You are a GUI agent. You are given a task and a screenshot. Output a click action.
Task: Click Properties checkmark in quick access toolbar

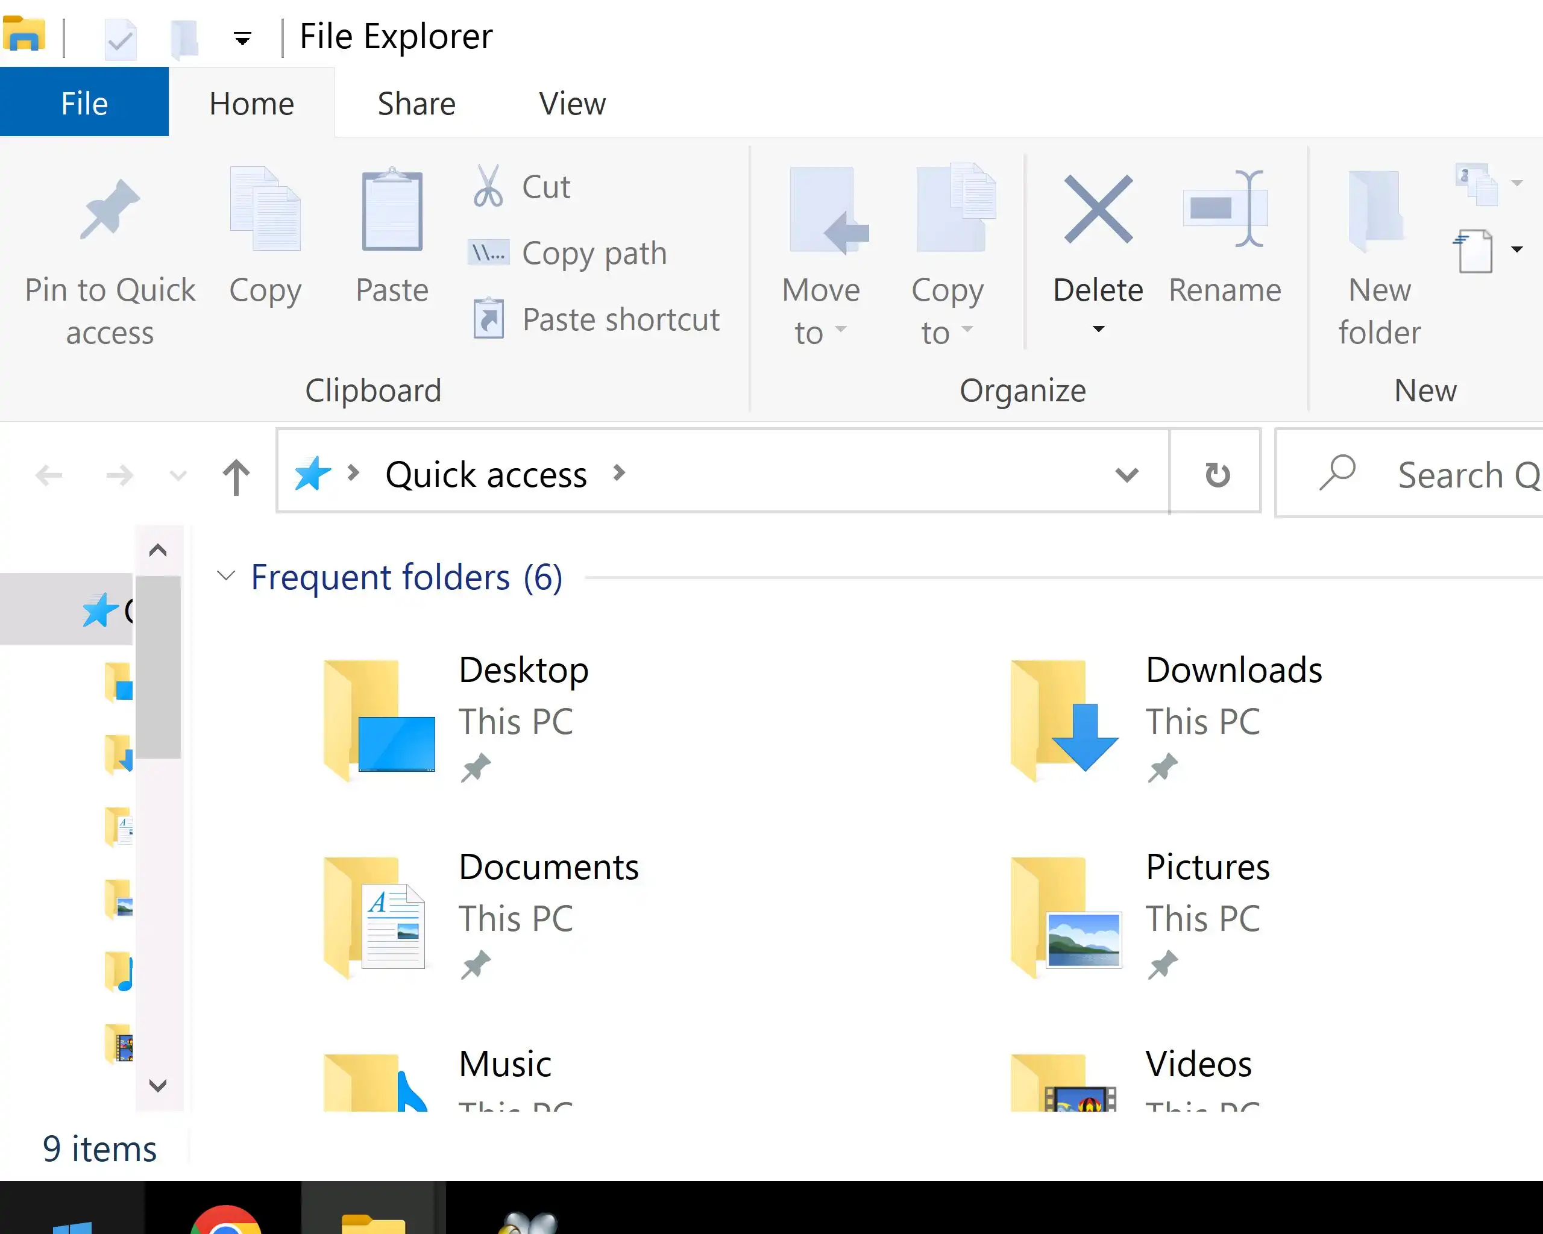click(120, 39)
